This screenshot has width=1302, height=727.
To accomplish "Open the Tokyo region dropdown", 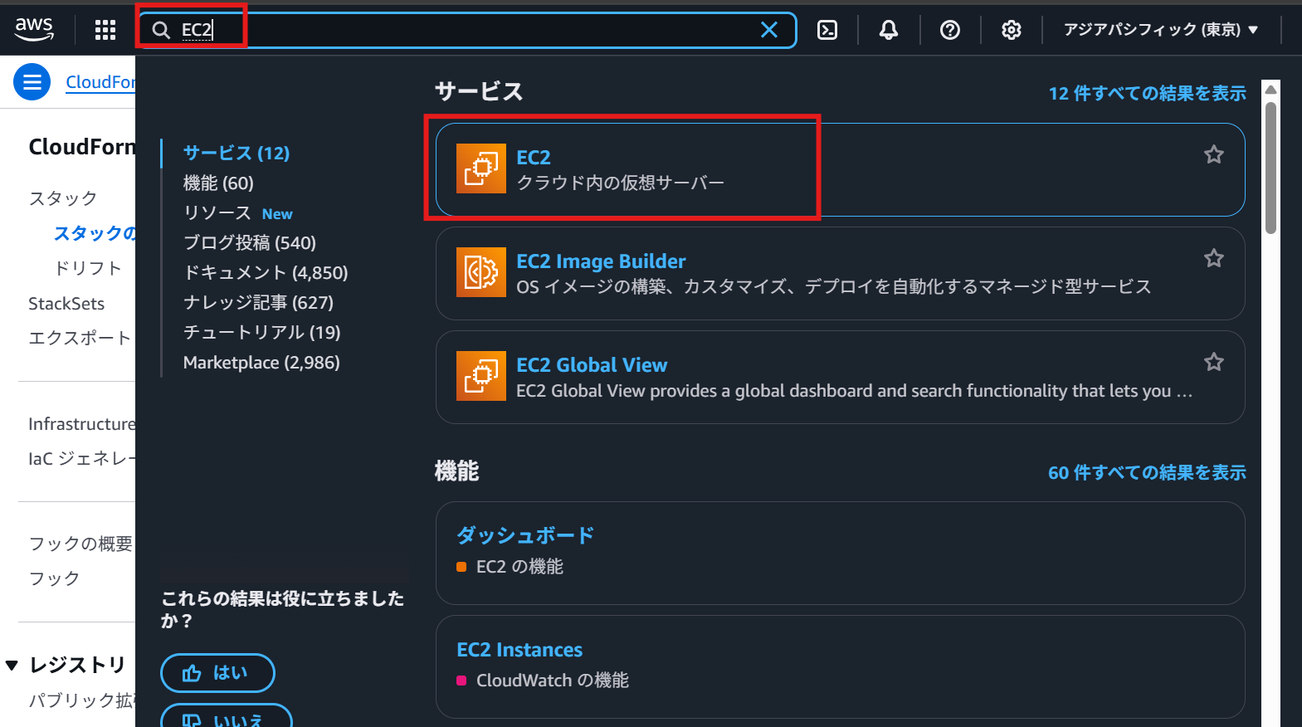I will 1161,30.
